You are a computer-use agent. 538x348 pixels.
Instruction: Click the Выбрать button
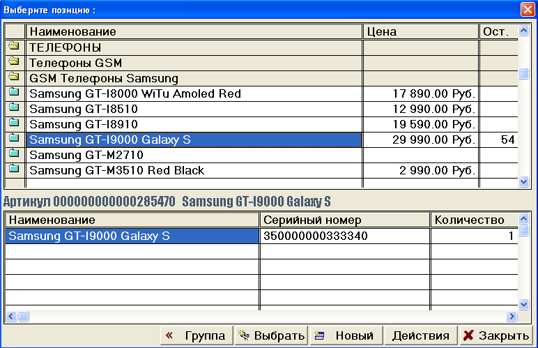pos(271,335)
